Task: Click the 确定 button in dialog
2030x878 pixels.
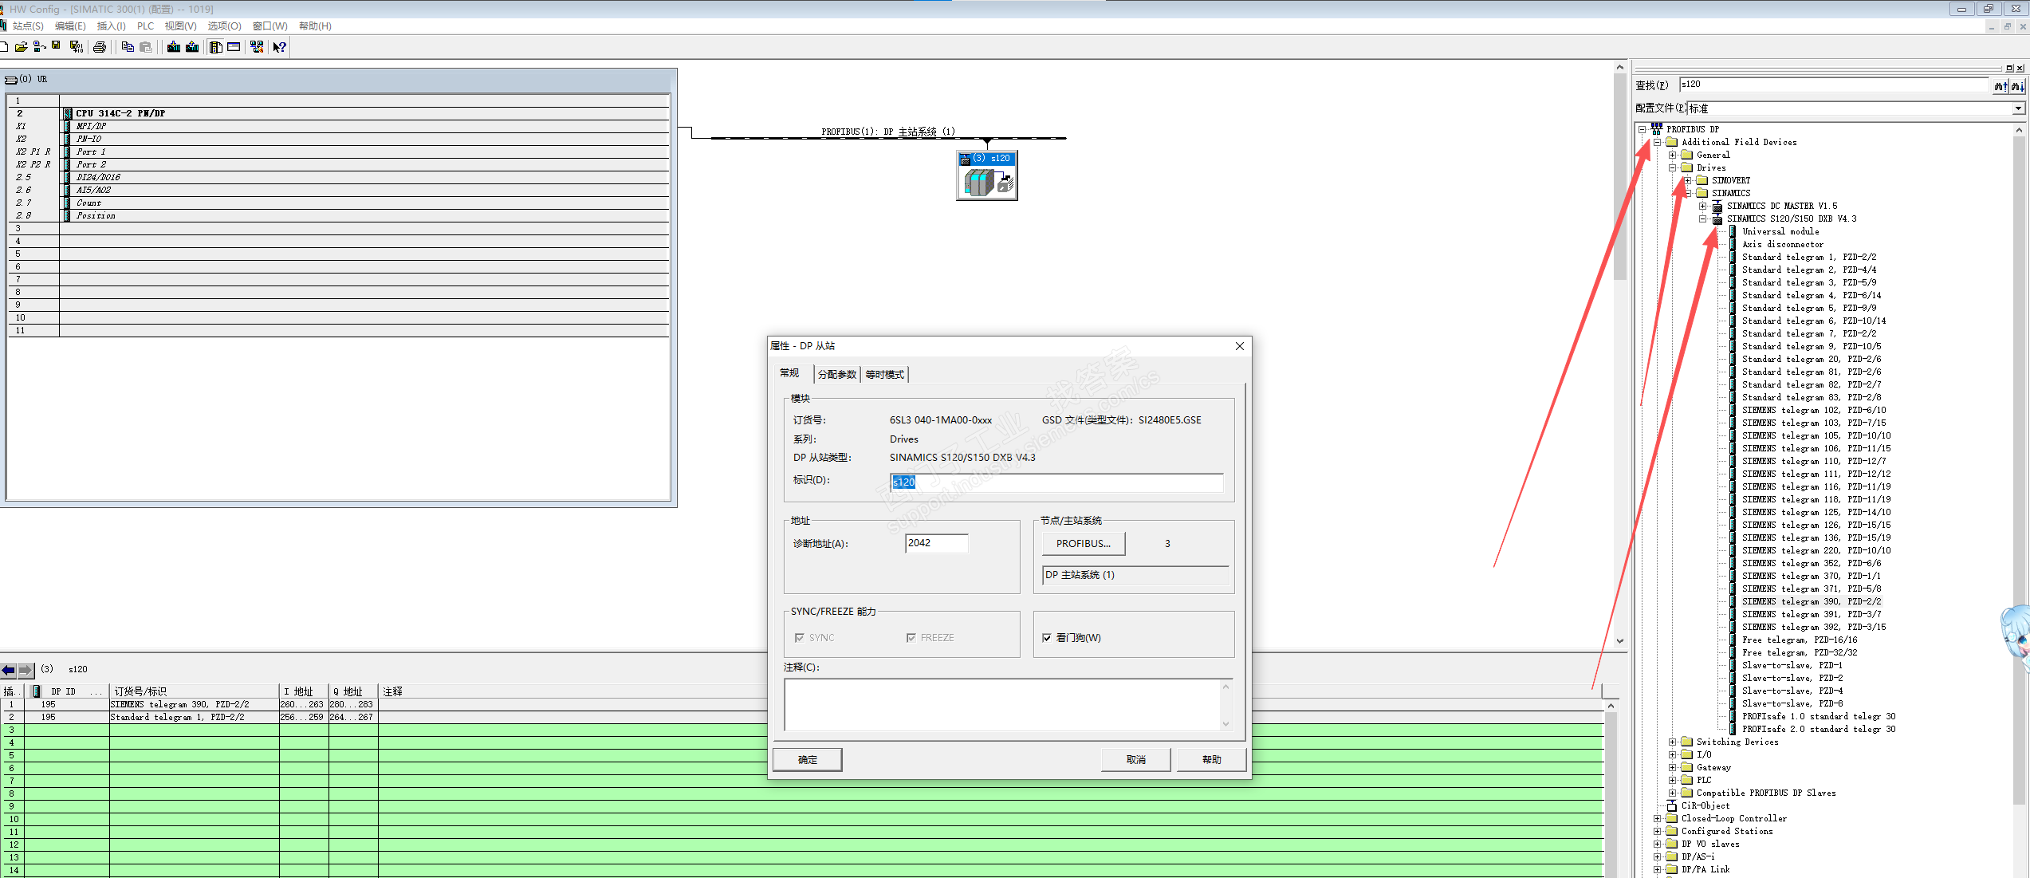Action: 807,759
